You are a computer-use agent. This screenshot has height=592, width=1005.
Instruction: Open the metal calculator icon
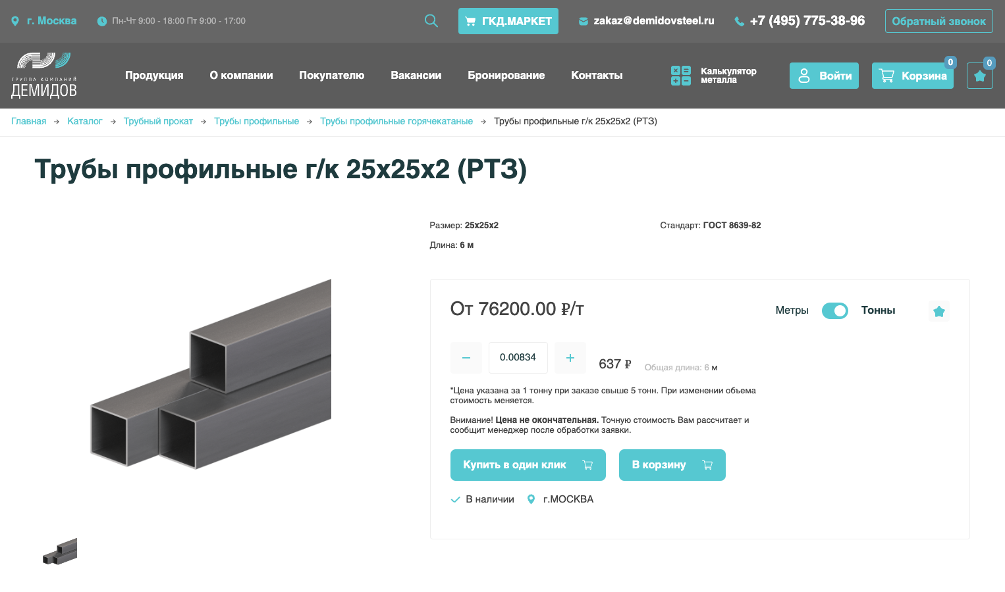tap(680, 76)
